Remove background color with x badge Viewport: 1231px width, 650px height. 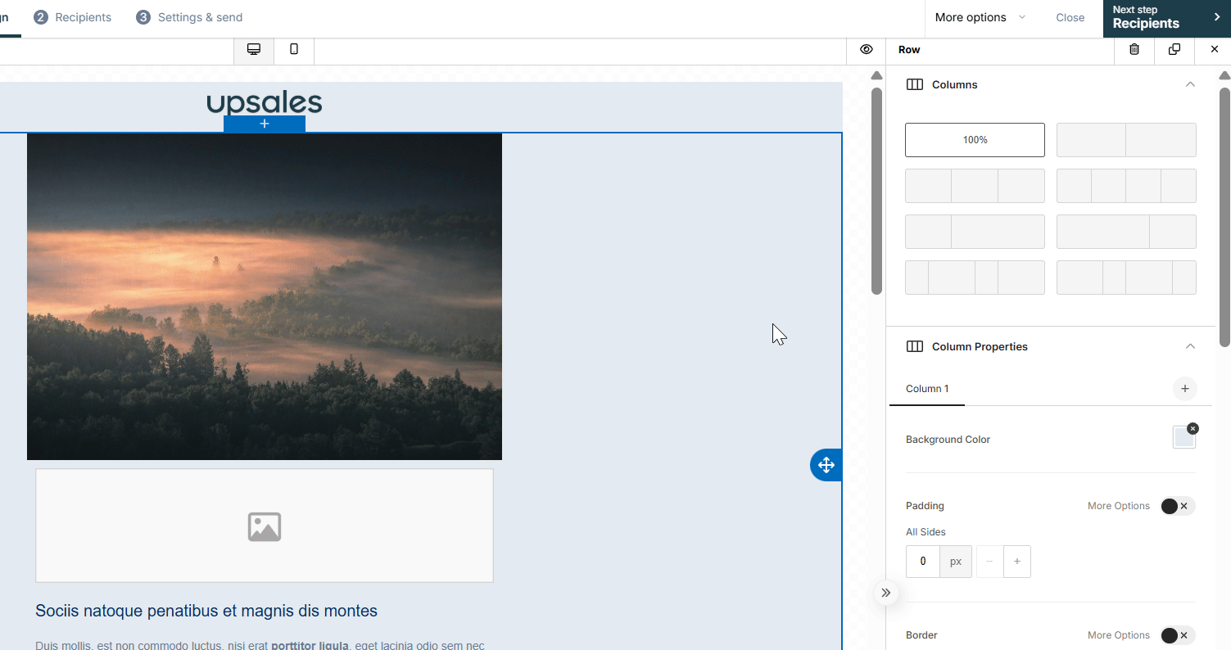click(1193, 428)
